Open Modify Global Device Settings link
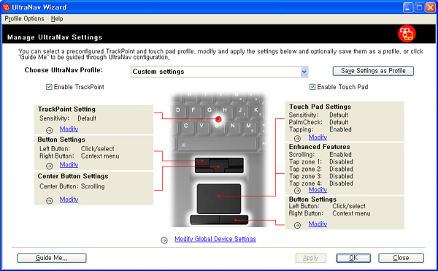This screenshot has height=271, width=438. (x=215, y=239)
